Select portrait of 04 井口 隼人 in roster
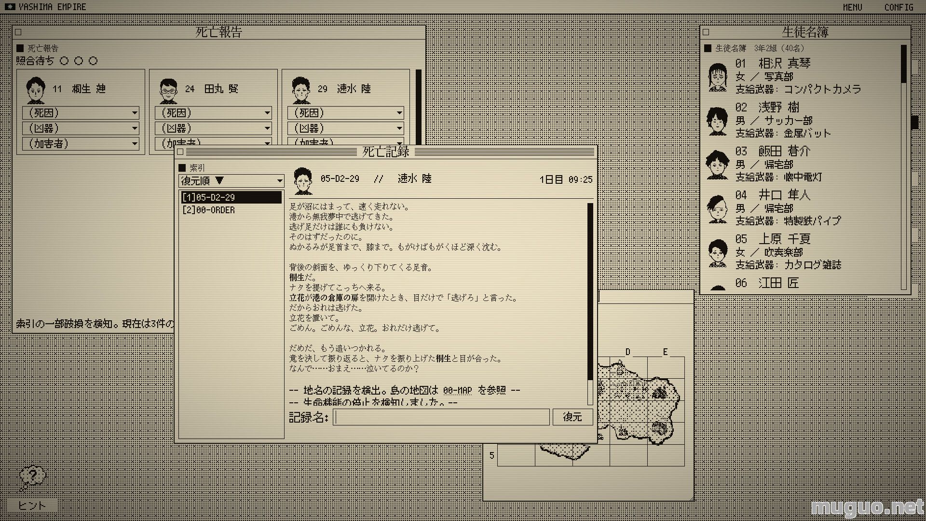 point(718,209)
